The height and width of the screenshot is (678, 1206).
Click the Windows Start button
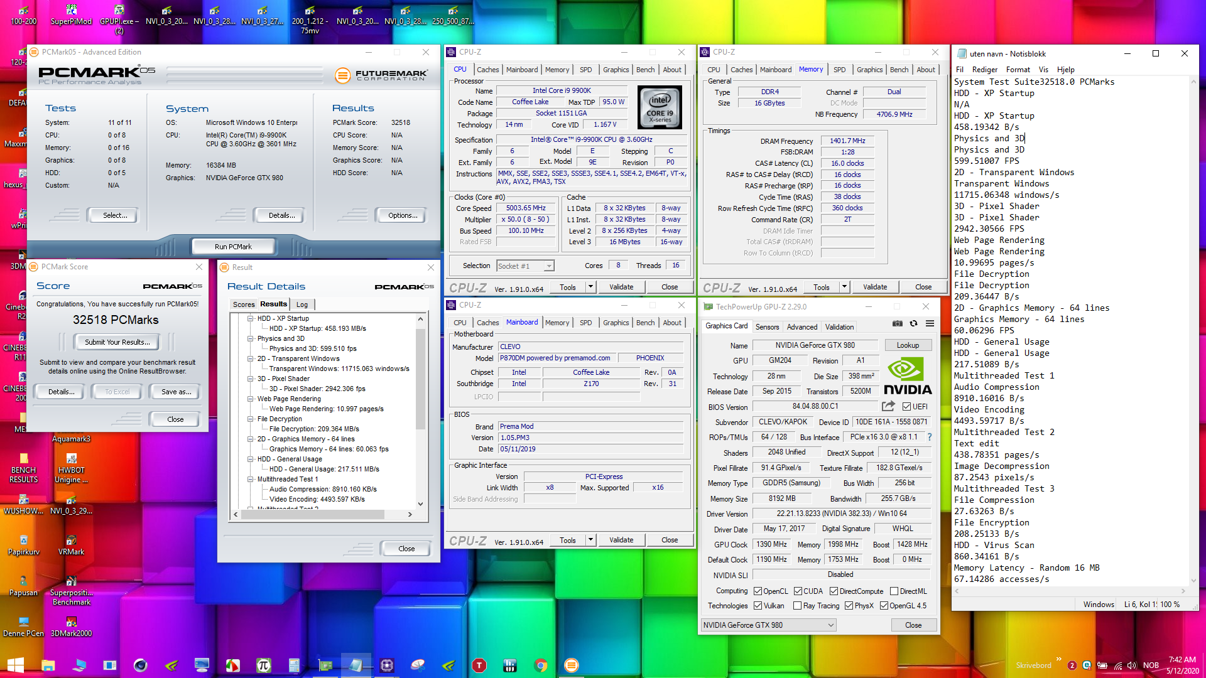15,665
